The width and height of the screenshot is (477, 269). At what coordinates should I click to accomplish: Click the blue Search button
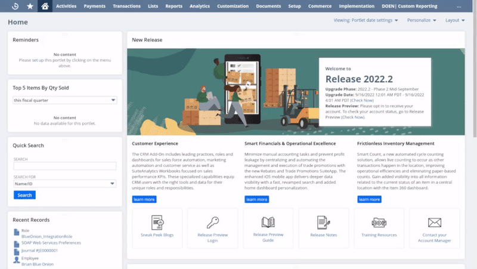24,195
